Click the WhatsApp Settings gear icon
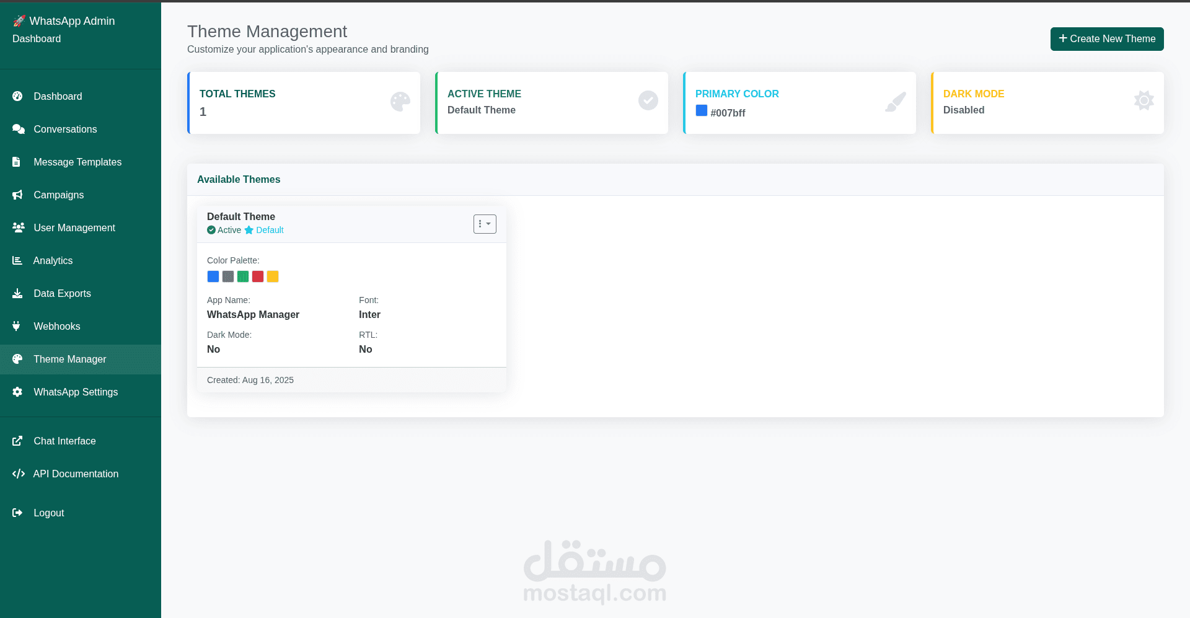Screen dimensions: 1190x618 (x=17, y=392)
